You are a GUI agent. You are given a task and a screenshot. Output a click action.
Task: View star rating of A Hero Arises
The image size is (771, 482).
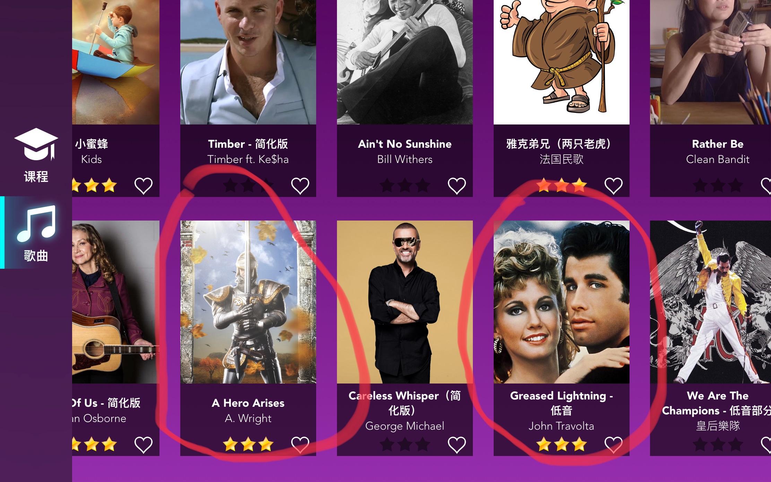coord(248,444)
